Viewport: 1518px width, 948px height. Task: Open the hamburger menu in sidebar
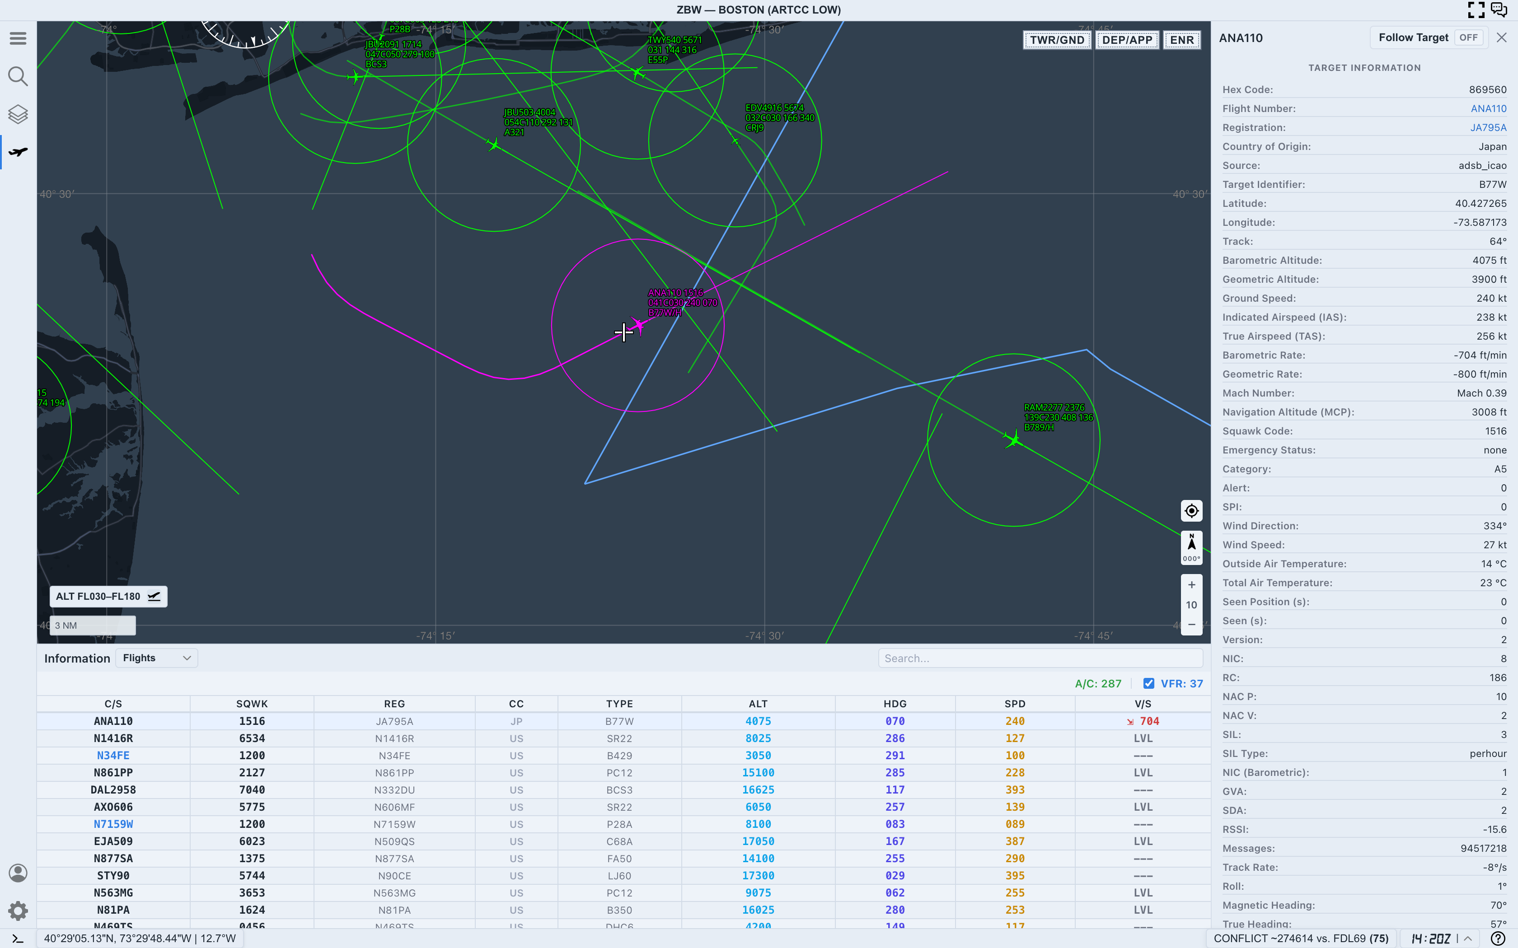[18, 38]
